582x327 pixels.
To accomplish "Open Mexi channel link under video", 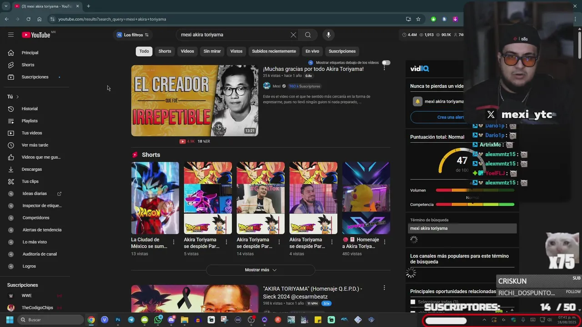I will point(276,86).
